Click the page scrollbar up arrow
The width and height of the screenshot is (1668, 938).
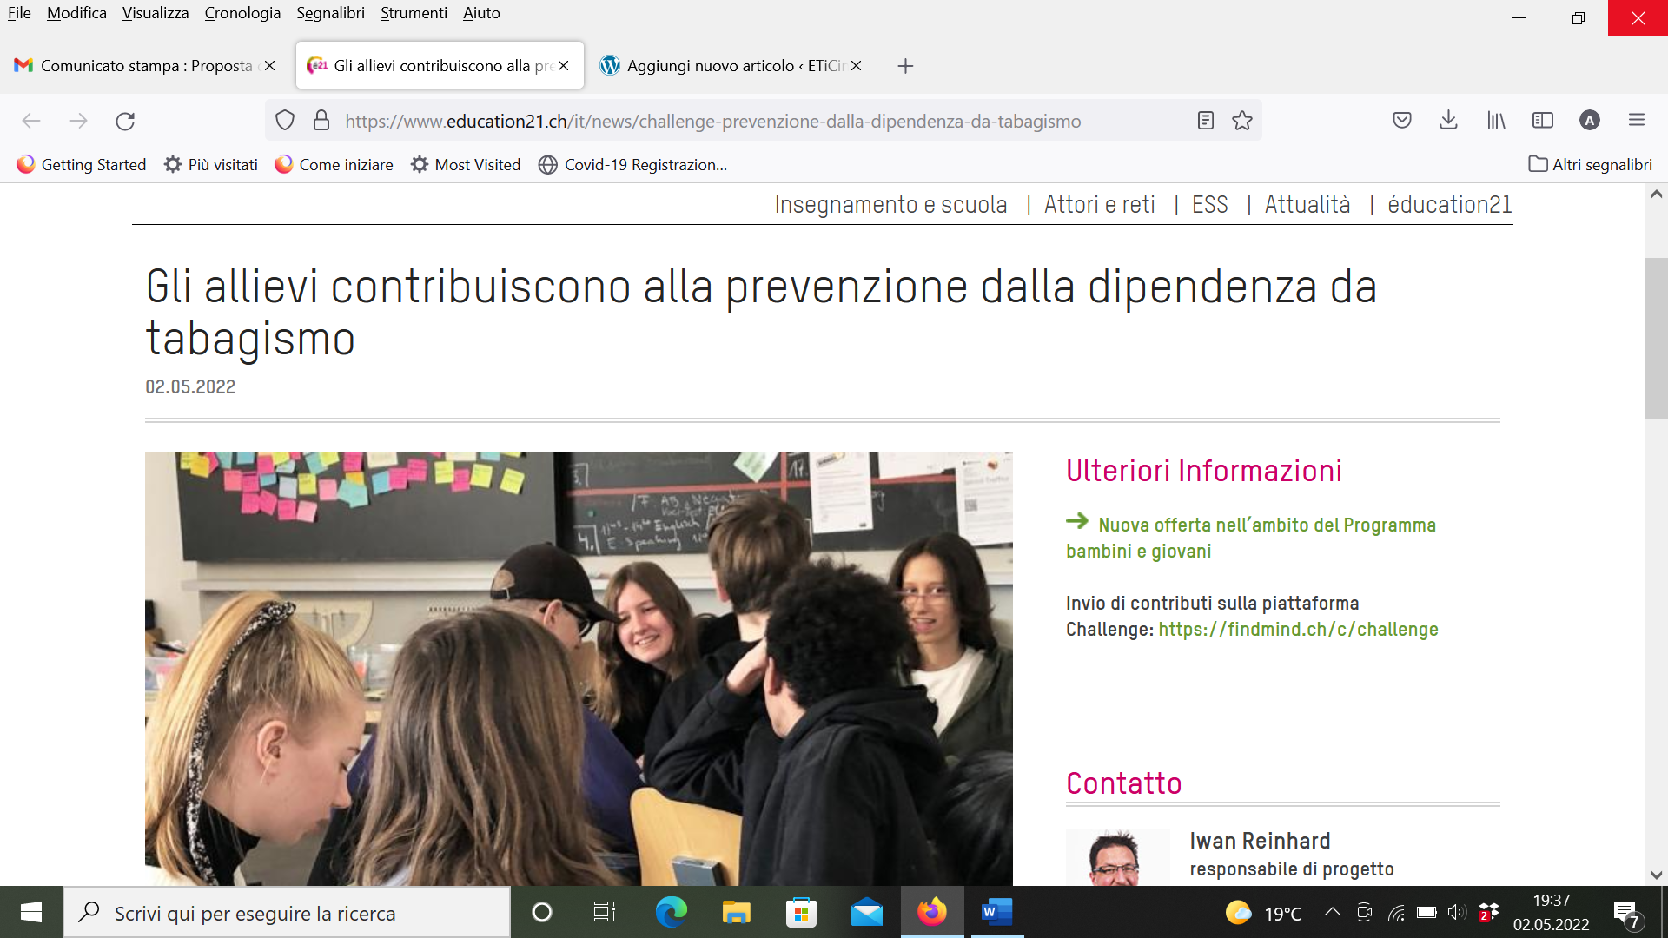pyautogui.click(x=1656, y=195)
